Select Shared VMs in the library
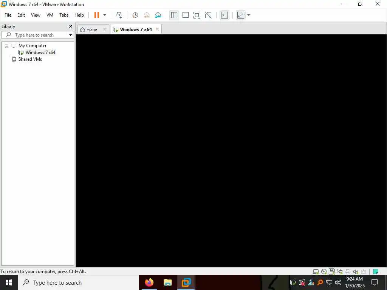This screenshot has width=387, height=290. pos(30,59)
